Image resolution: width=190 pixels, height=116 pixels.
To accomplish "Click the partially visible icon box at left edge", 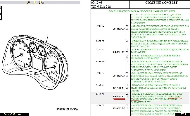I will [x=1, y=13].
